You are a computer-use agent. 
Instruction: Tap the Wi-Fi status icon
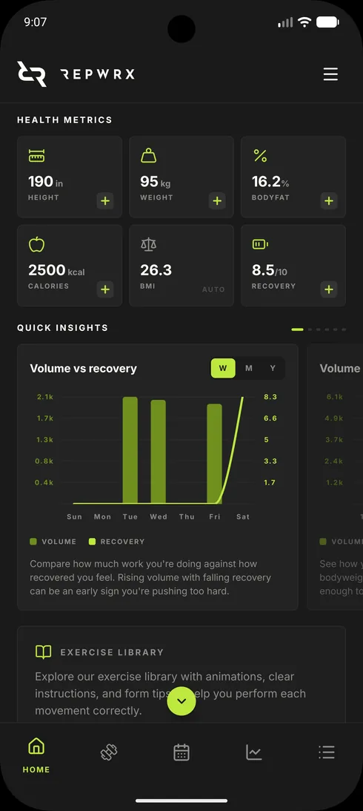point(304,22)
